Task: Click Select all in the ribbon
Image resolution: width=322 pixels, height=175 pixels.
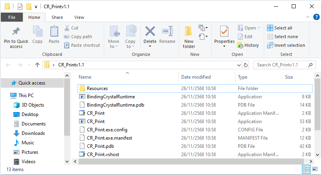Action: pos(280,28)
